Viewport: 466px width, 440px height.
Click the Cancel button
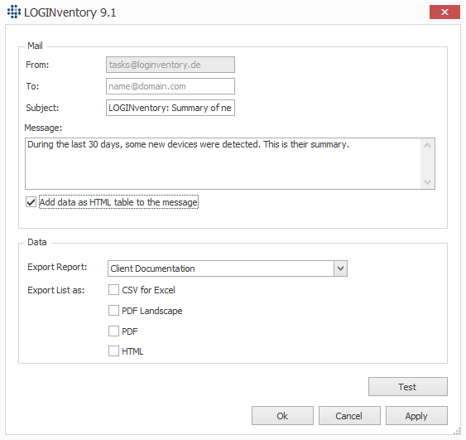(x=349, y=415)
